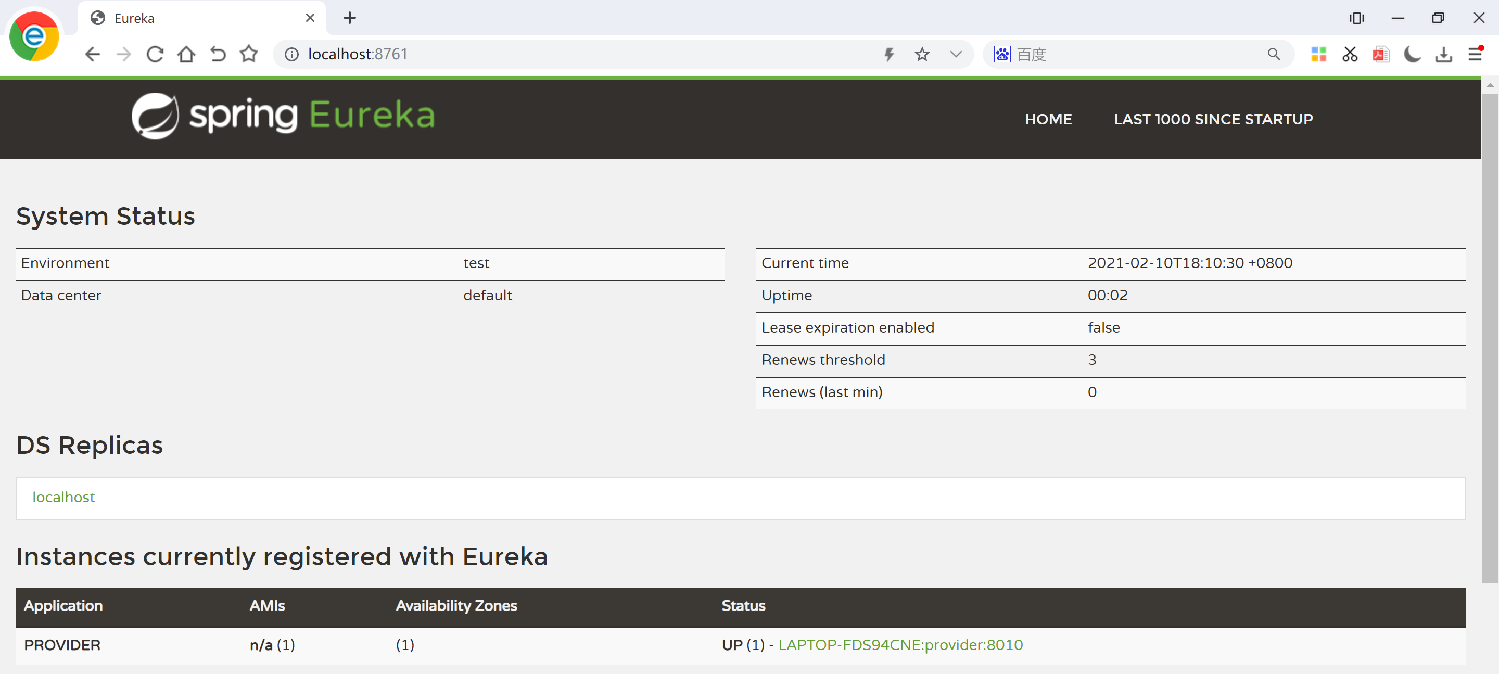Bookmark this page with the address bar star

922,54
